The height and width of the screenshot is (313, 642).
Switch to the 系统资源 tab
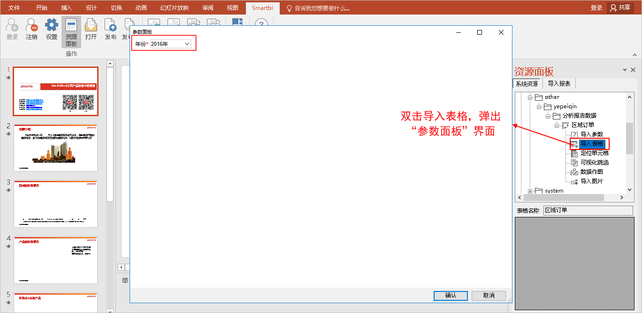[x=527, y=84]
